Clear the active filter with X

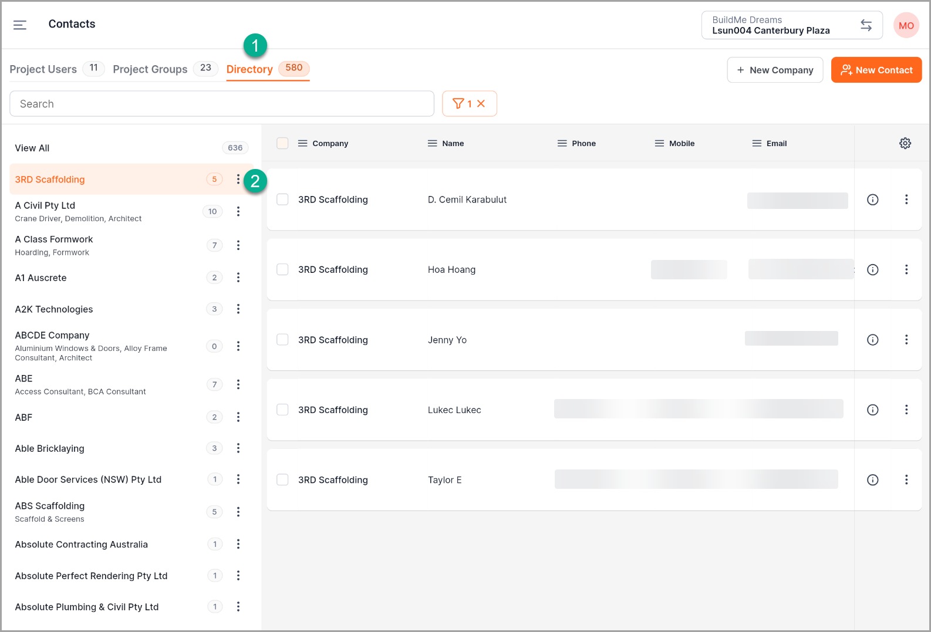click(481, 104)
